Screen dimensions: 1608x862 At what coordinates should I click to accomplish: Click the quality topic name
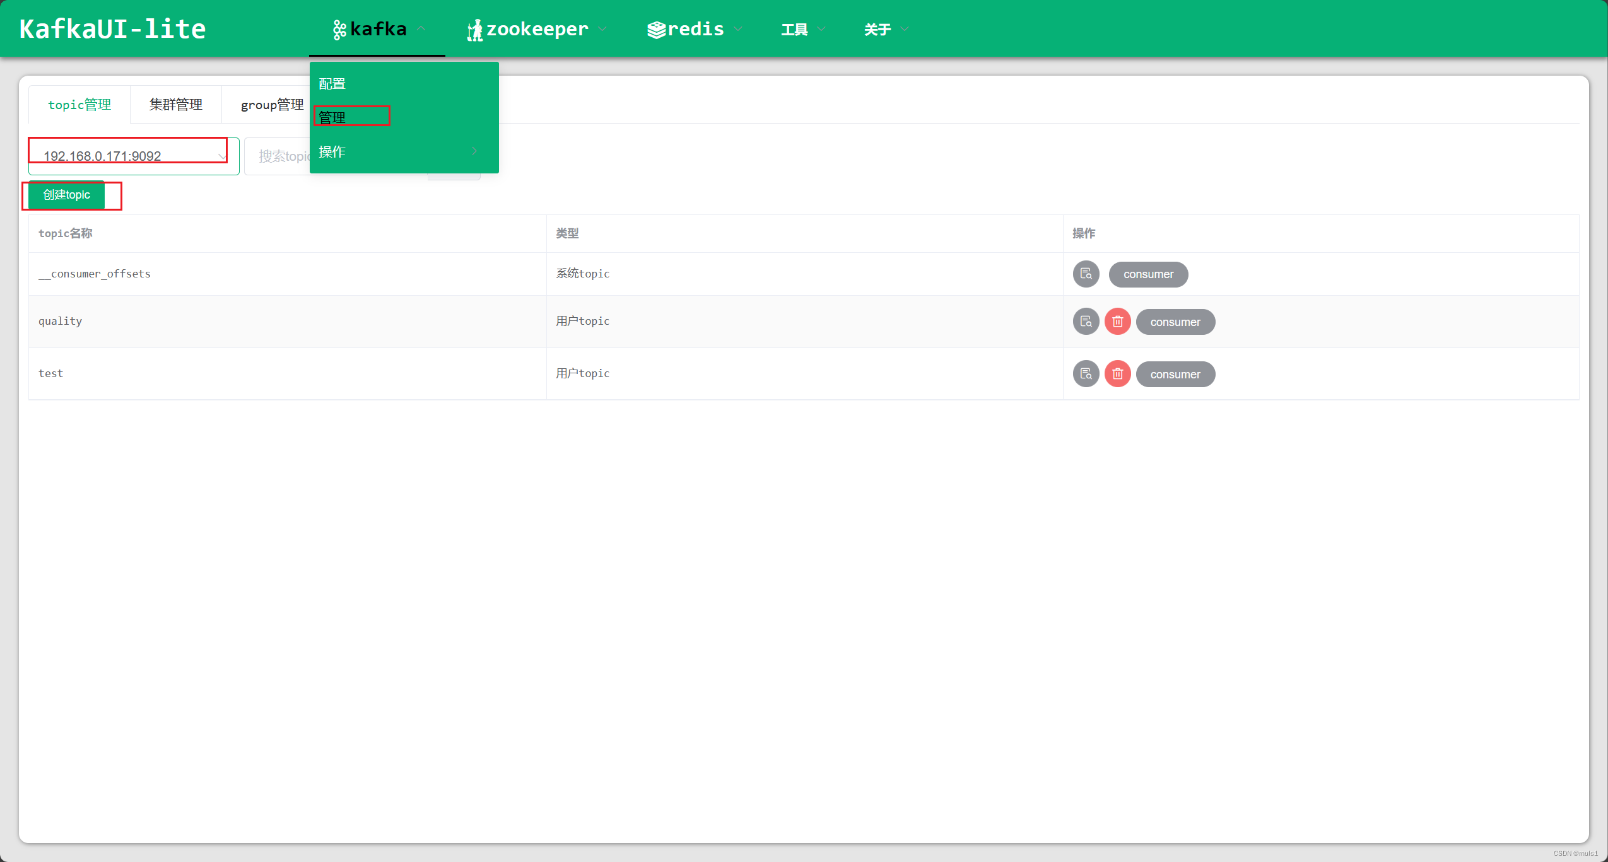[61, 321]
